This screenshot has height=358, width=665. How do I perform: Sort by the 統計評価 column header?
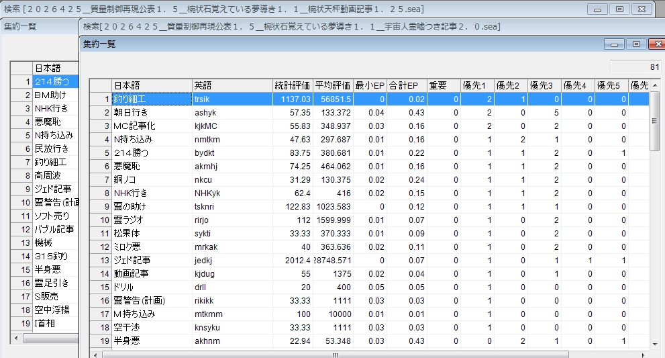click(x=292, y=85)
